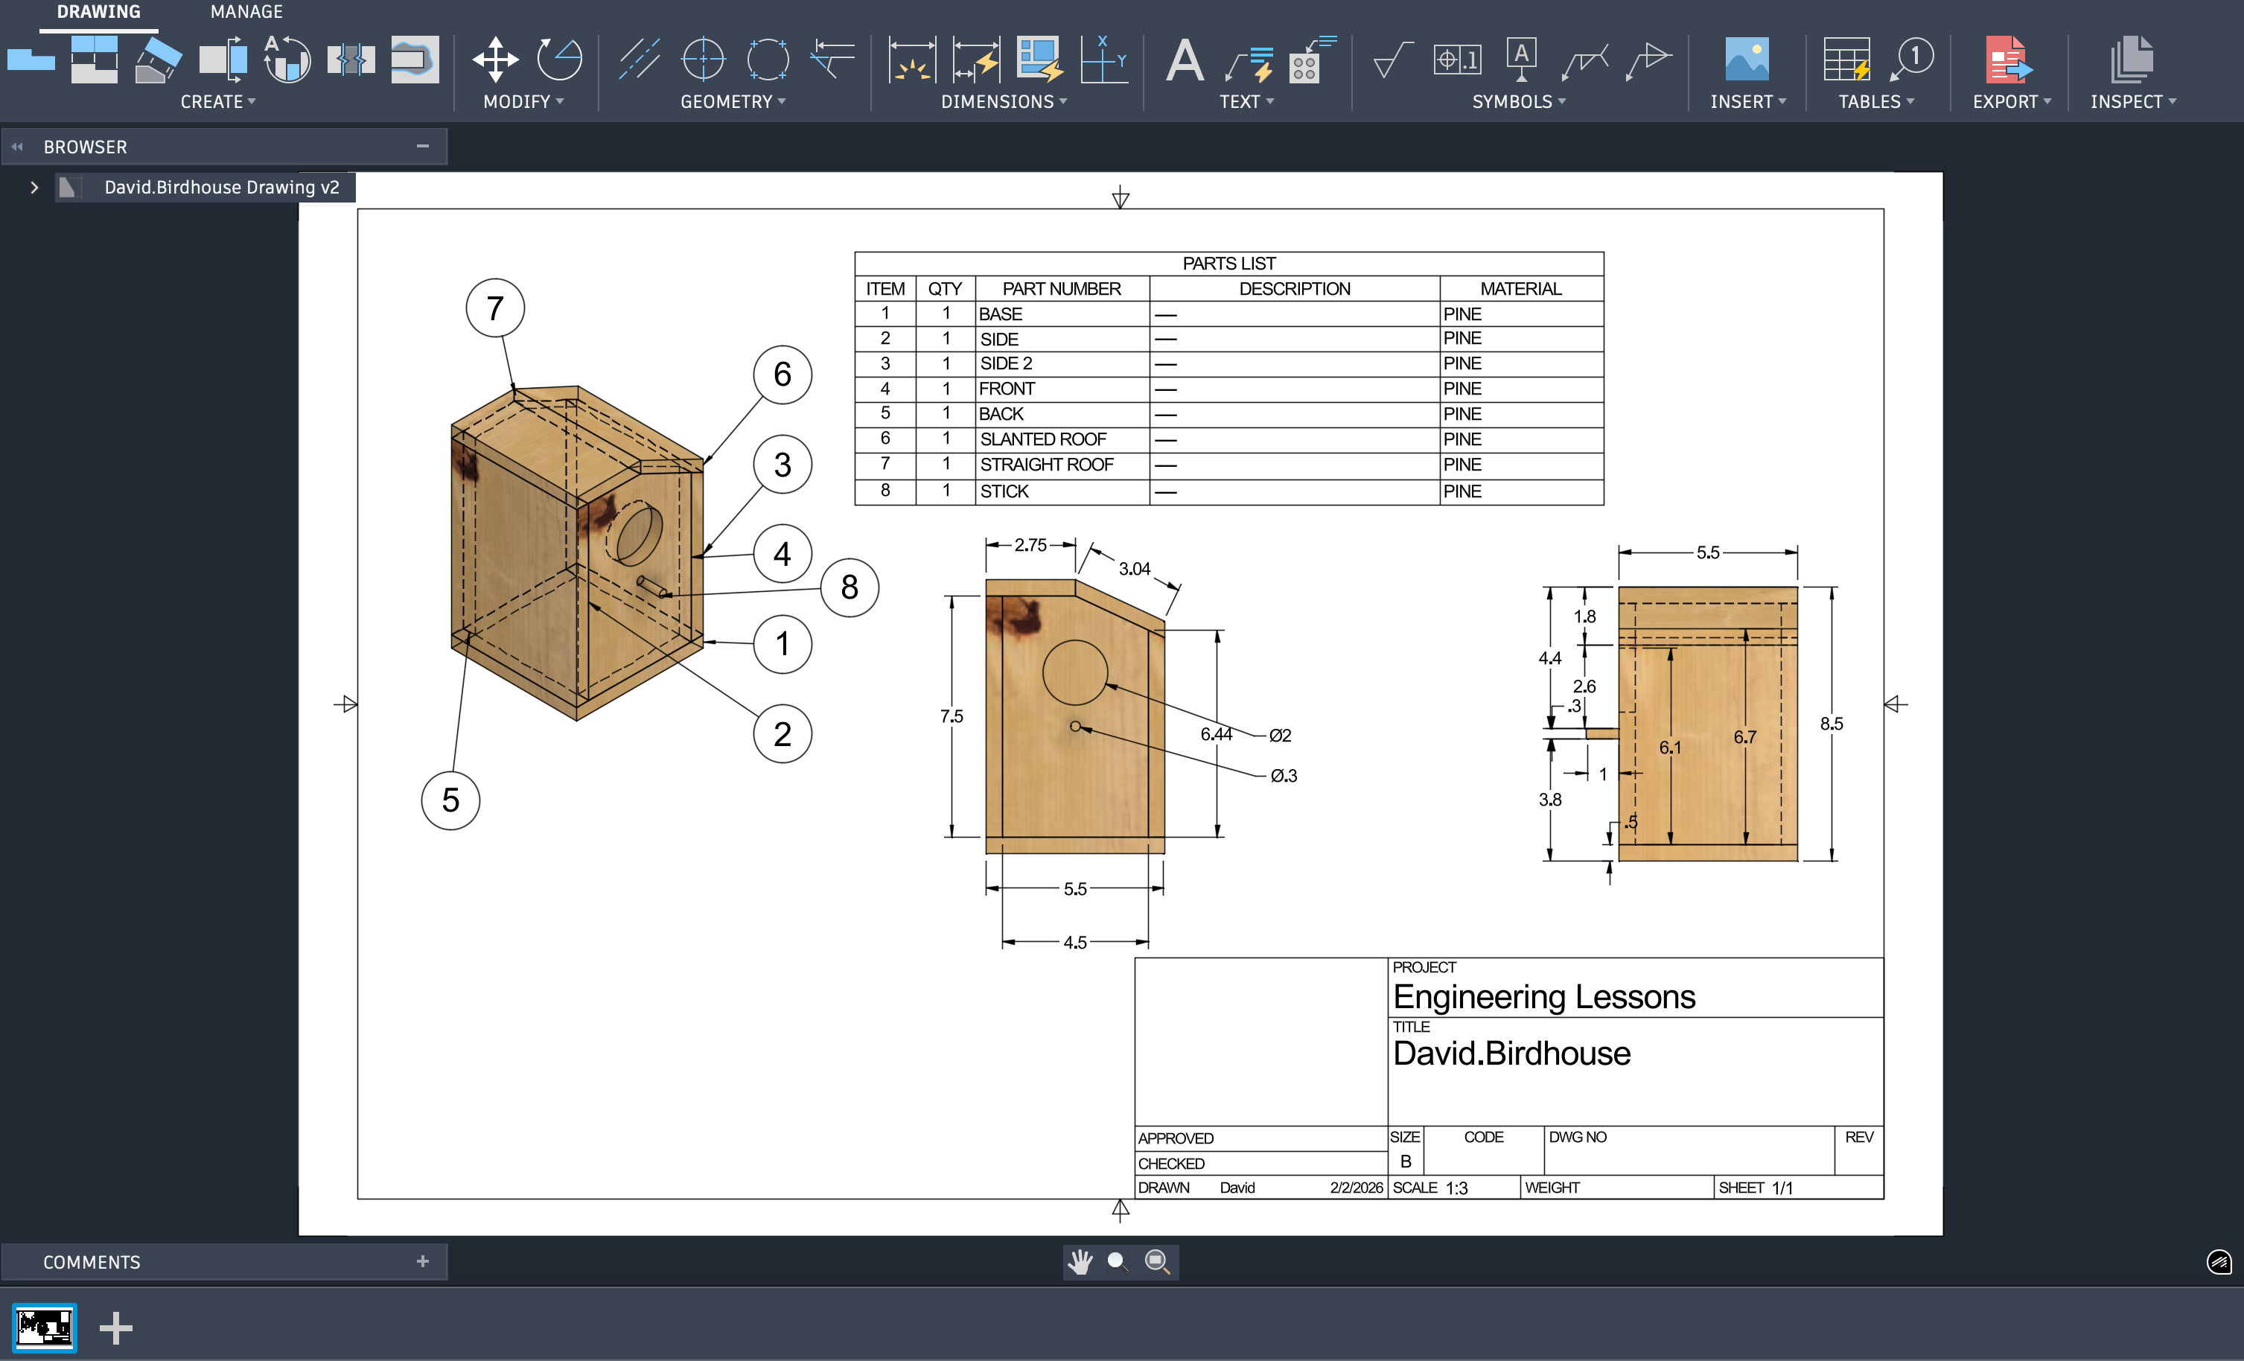
Task: Select the Center Mark tool
Action: click(703, 60)
